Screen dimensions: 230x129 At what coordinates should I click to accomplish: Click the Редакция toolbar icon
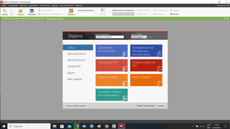point(159,14)
